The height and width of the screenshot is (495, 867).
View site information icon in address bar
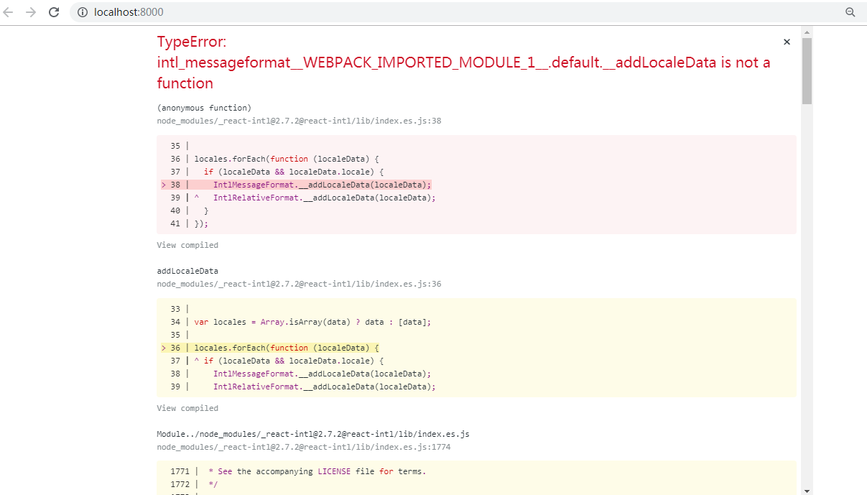82,12
